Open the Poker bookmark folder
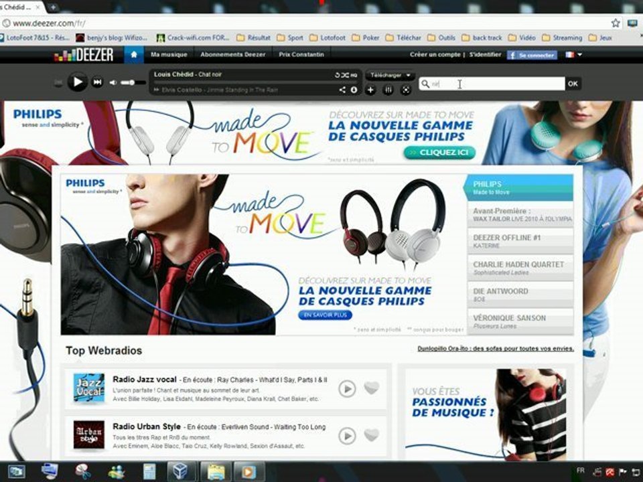 point(366,37)
